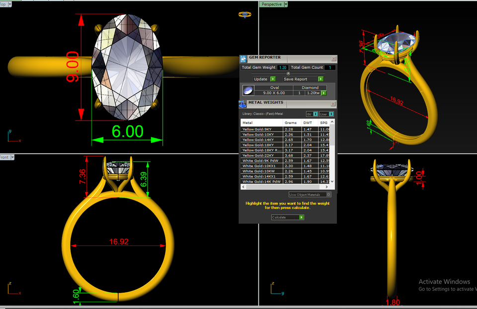Select the Yellow Gold:18KY metal row
Image resolution: width=477 pixels, height=309 pixels.
click(285, 145)
